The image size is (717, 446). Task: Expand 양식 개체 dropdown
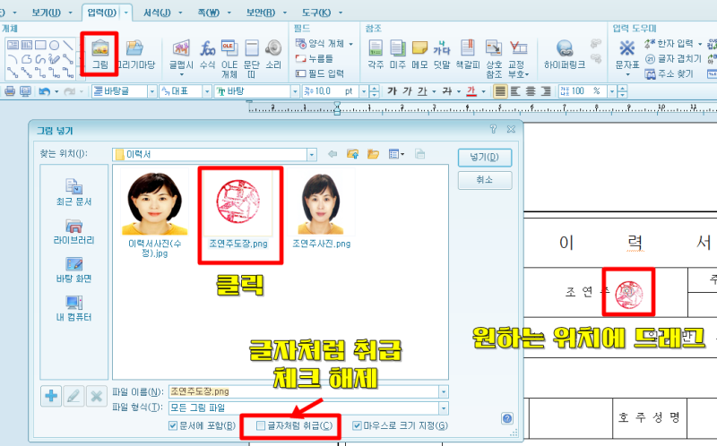(x=351, y=44)
